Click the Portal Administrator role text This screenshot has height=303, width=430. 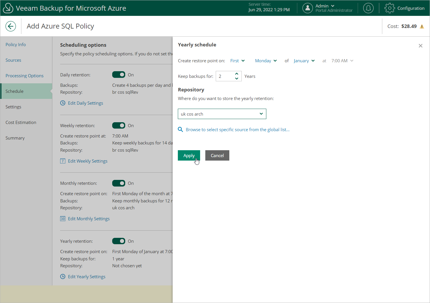pyautogui.click(x=334, y=10)
